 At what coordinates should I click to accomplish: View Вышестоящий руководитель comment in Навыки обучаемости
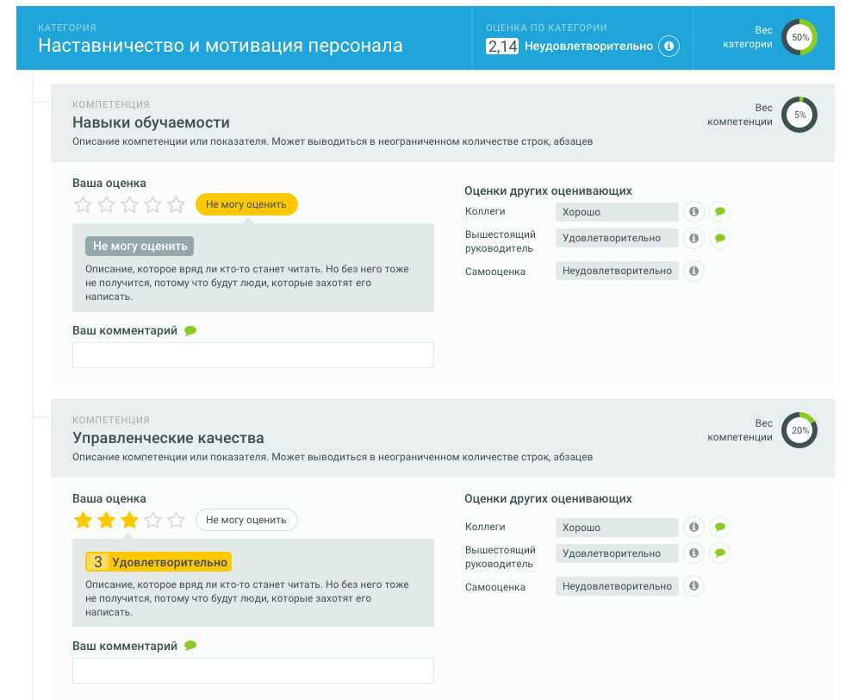720,238
